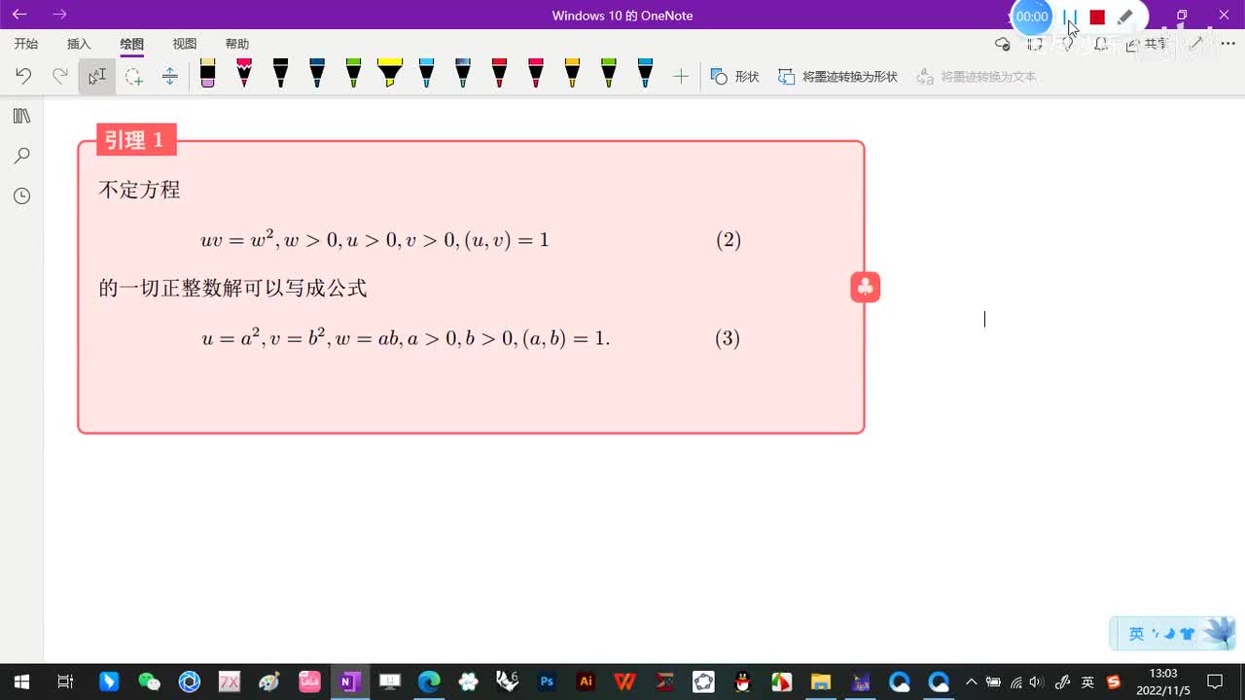The height and width of the screenshot is (700, 1245).
Task: Open the clock and calendar showing 13:03
Action: pyautogui.click(x=1163, y=682)
